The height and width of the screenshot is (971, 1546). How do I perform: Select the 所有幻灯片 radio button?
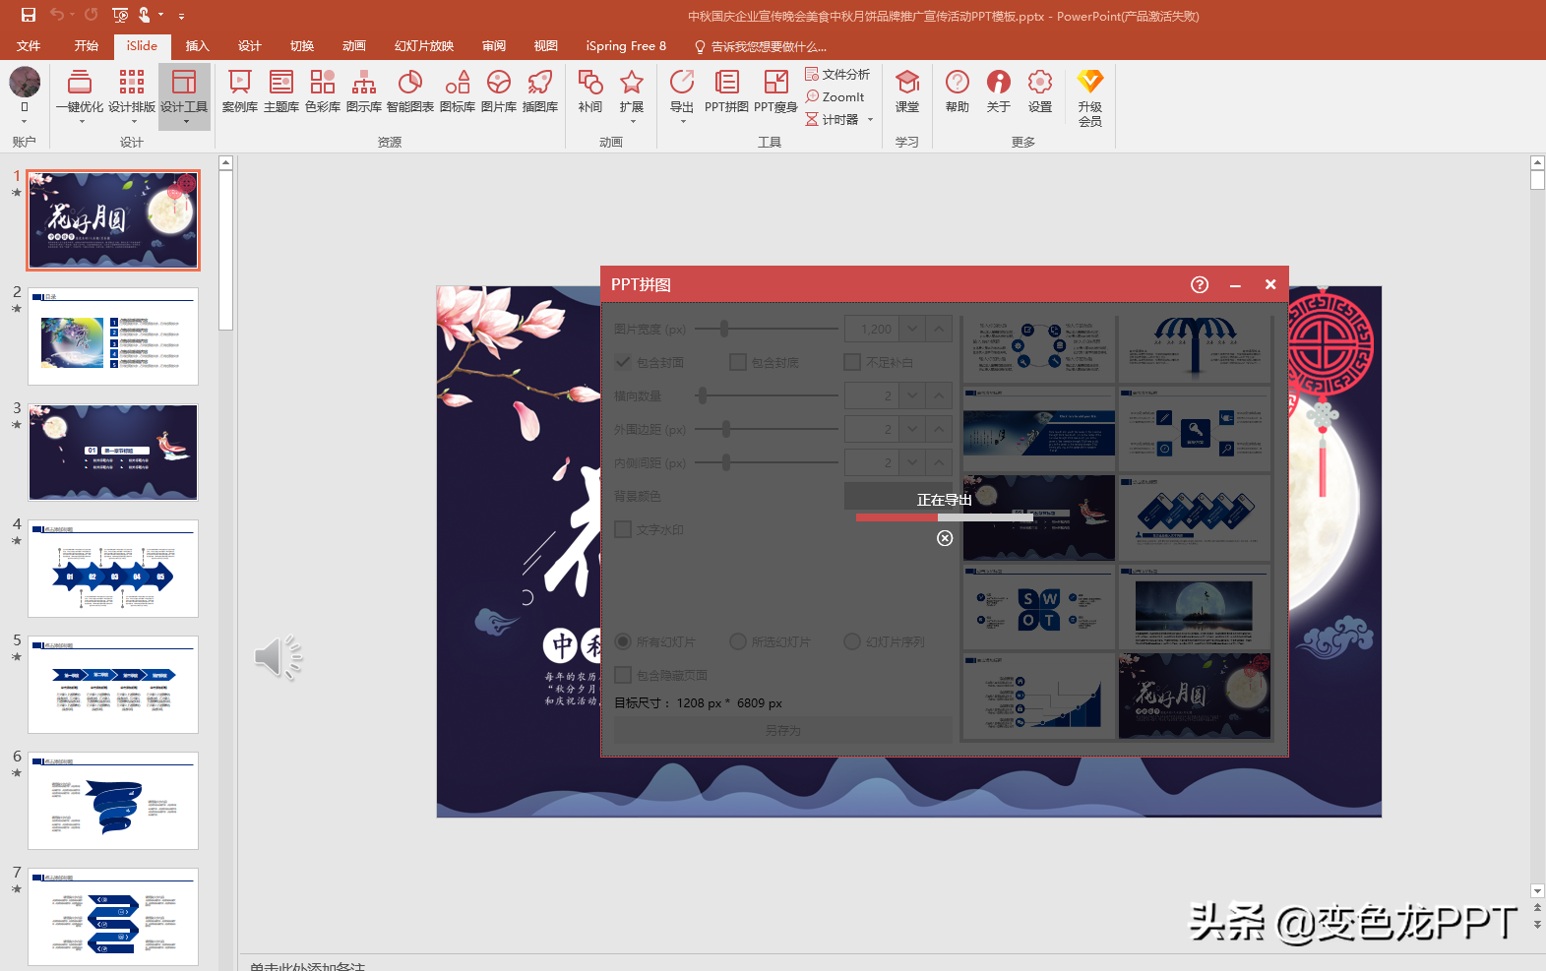623,641
